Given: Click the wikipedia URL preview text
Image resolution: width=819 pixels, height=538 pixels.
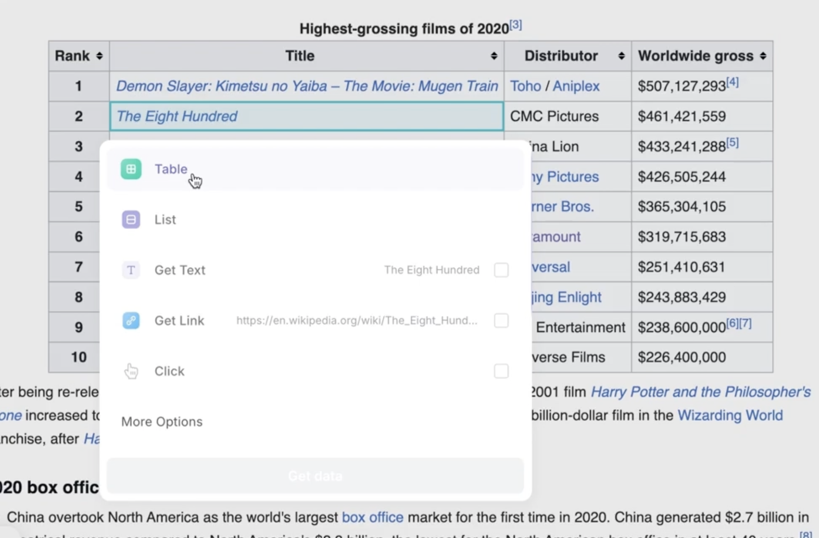Looking at the screenshot, I should point(357,320).
